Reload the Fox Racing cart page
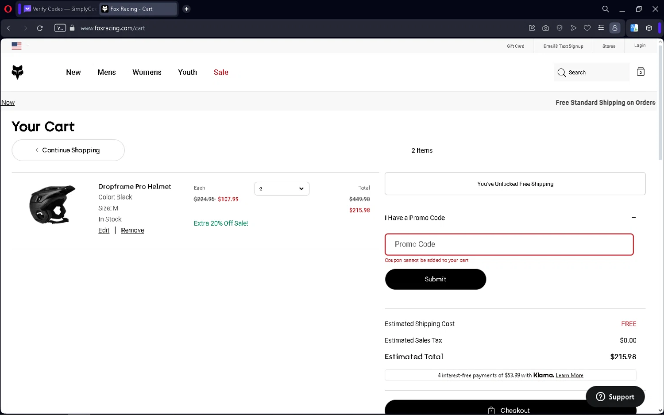664x415 pixels. point(40,28)
